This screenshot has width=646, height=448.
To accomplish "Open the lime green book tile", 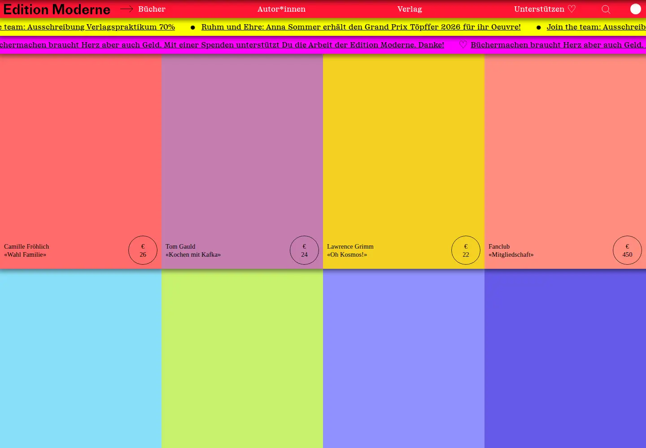I will [242, 358].
